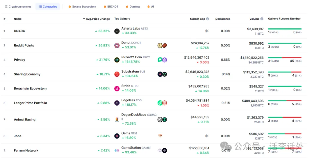Screen dimensions: 314x159
Task: Click the Gainers / Losers Number header
Action: (x=284, y=19)
